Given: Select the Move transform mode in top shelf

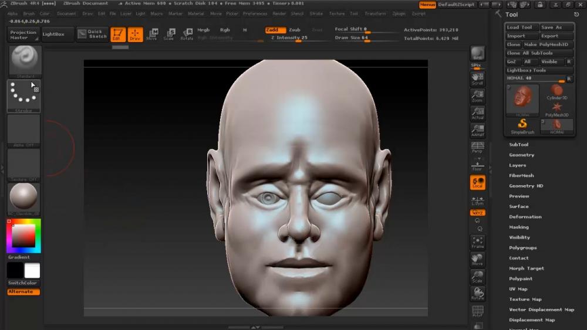Looking at the screenshot, I should click(152, 34).
